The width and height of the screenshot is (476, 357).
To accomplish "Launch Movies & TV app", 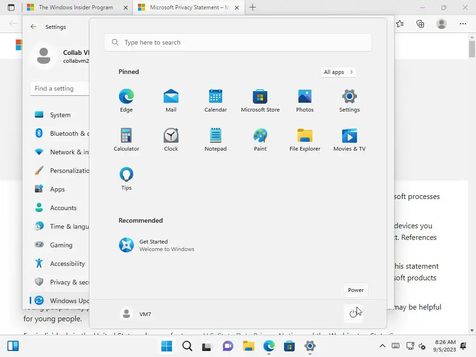I will click(x=350, y=139).
